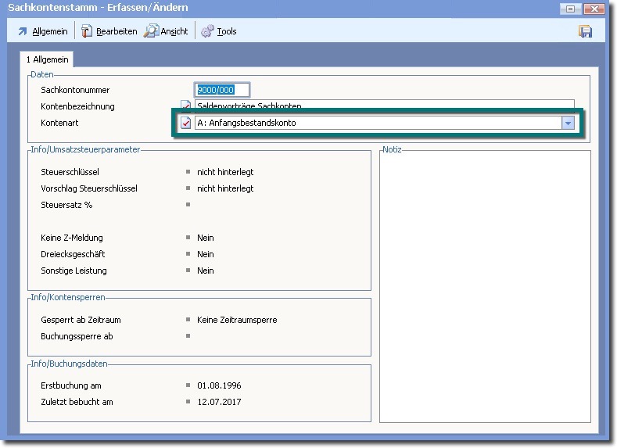The image size is (617, 448).
Task: Click the checkmark icon beside the Kontenart field
Action: point(186,123)
